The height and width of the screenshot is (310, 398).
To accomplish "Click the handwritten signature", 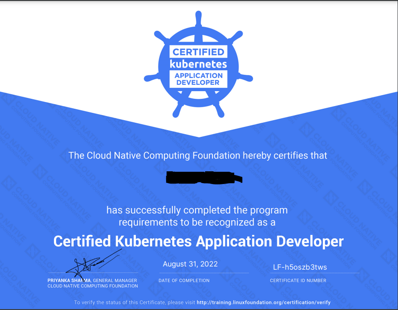I will pos(94,264).
